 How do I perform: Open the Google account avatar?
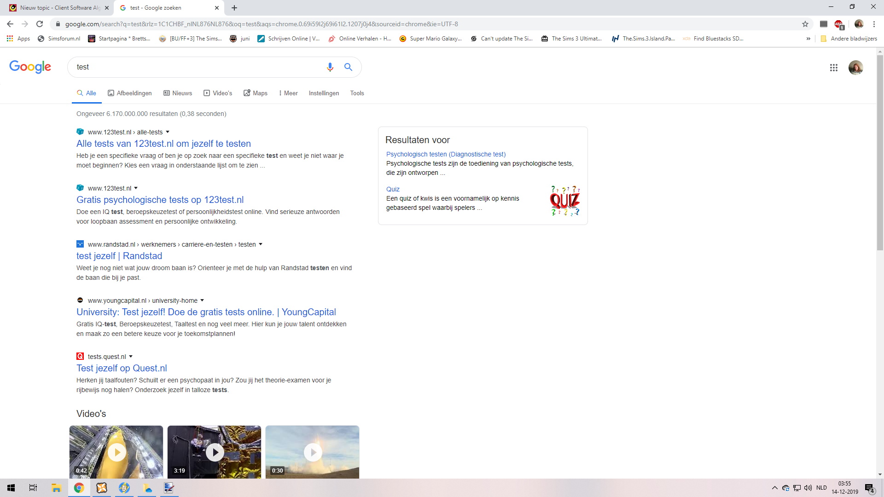[x=856, y=68]
